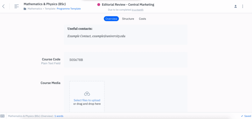
Task: Click the 'in a month' due date link
Action: click(x=137, y=10)
